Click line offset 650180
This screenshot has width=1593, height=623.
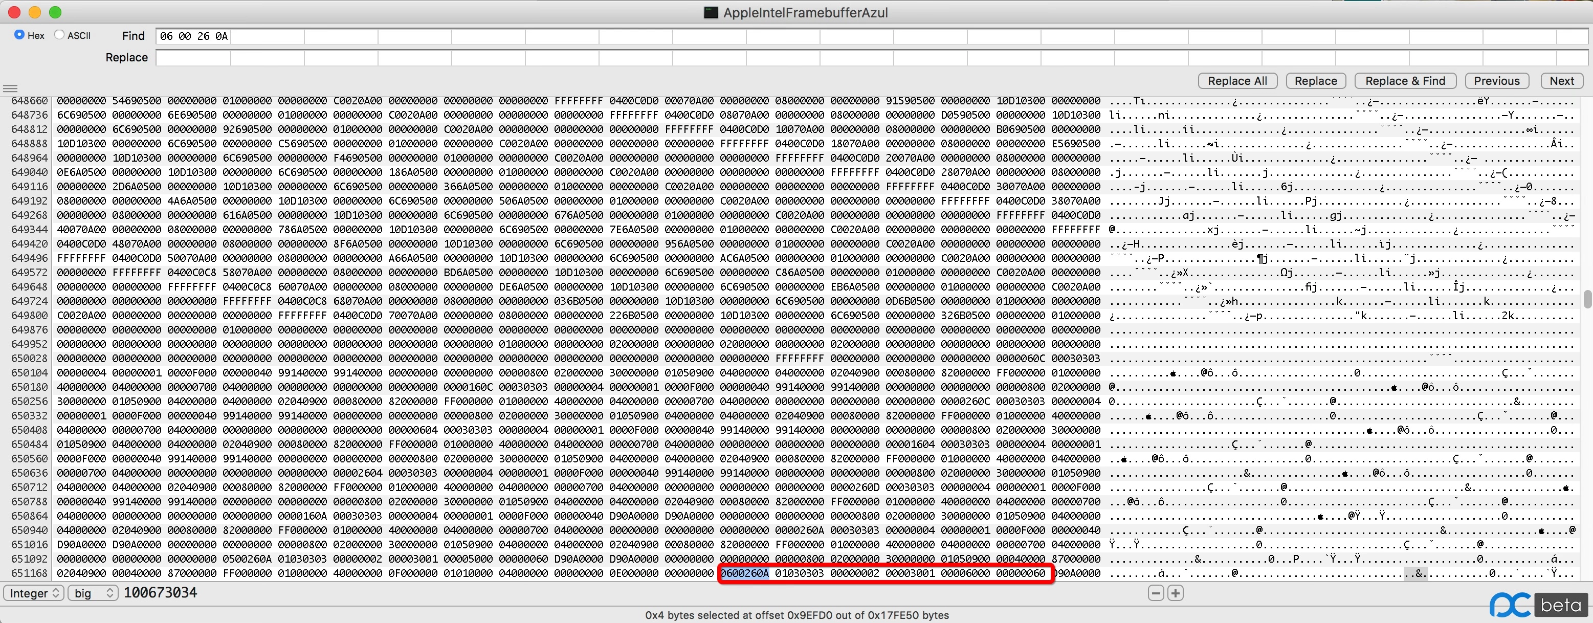[x=29, y=387]
